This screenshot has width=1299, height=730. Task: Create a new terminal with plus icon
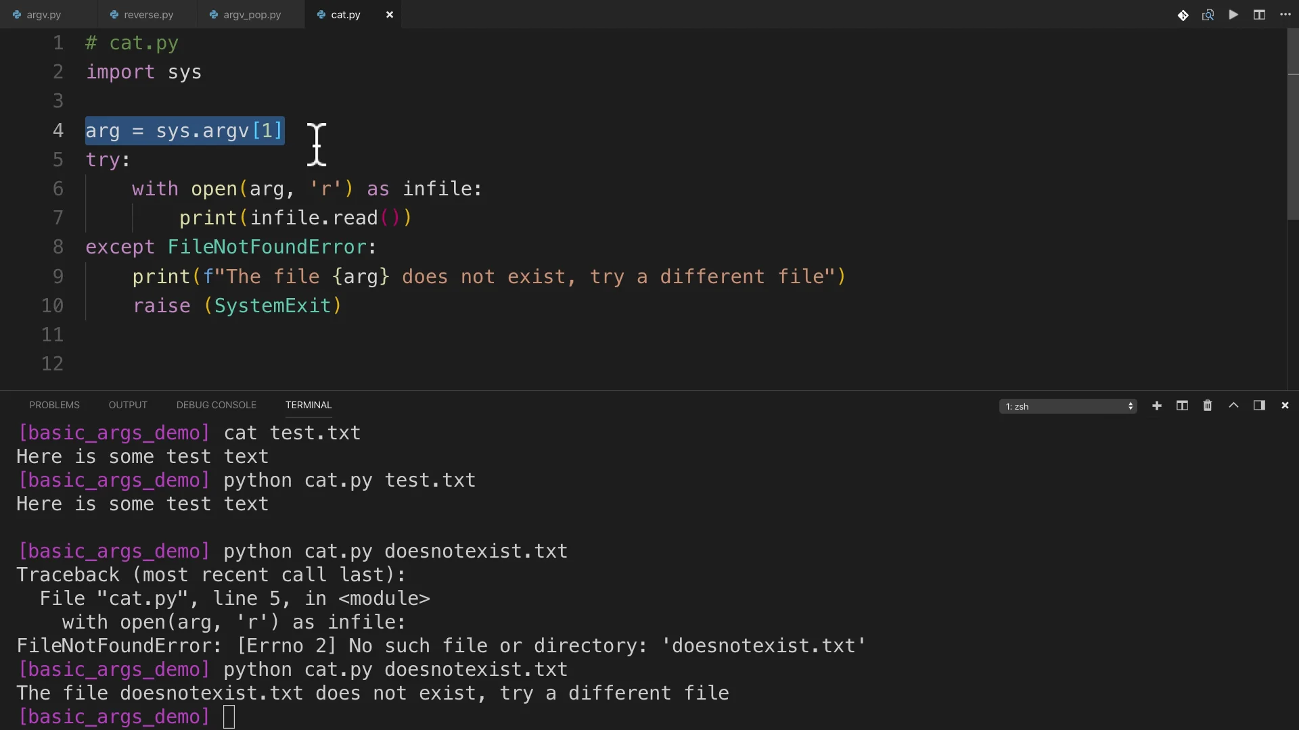tap(1157, 406)
